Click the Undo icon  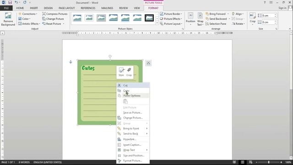point(16,2)
